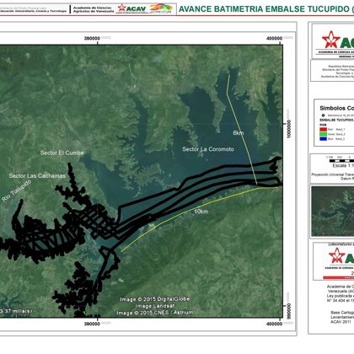Click 'Academia de Ciencias Agricolas de Venezuela' header text
Viewport: 354px width, 354px height.
[x=94, y=9]
